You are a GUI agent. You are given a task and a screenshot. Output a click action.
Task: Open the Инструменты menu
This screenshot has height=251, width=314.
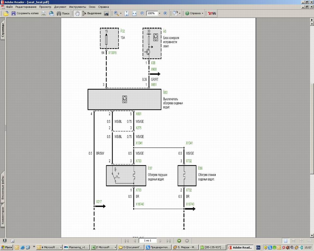77,7
